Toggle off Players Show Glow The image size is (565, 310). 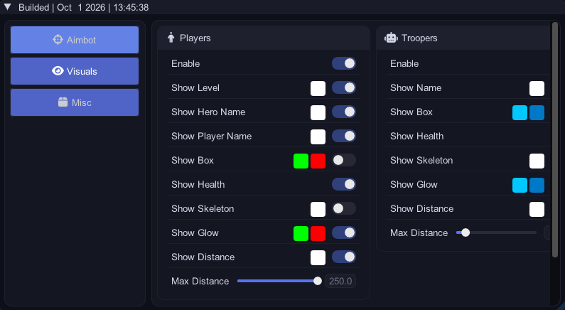[x=344, y=232]
